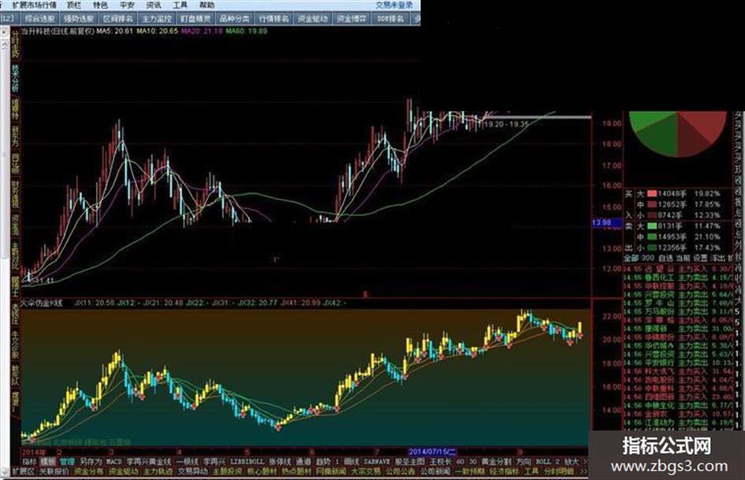Select the 自选 filter tab in monitor panel

[665, 258]
